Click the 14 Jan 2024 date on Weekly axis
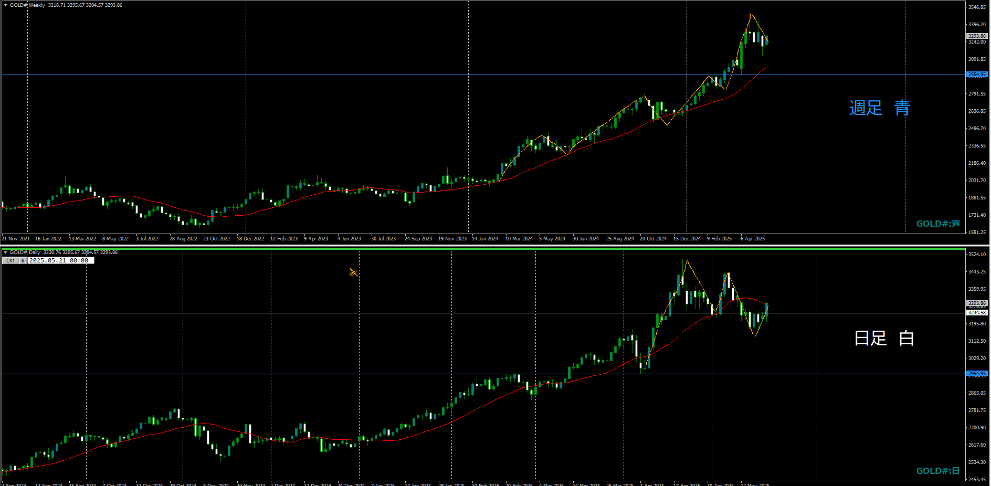991x486 pixels. 485,239
